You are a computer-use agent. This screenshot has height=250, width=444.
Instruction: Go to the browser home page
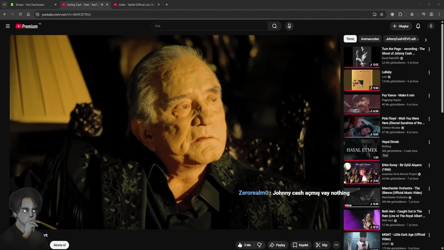click(x=28, y=14)
